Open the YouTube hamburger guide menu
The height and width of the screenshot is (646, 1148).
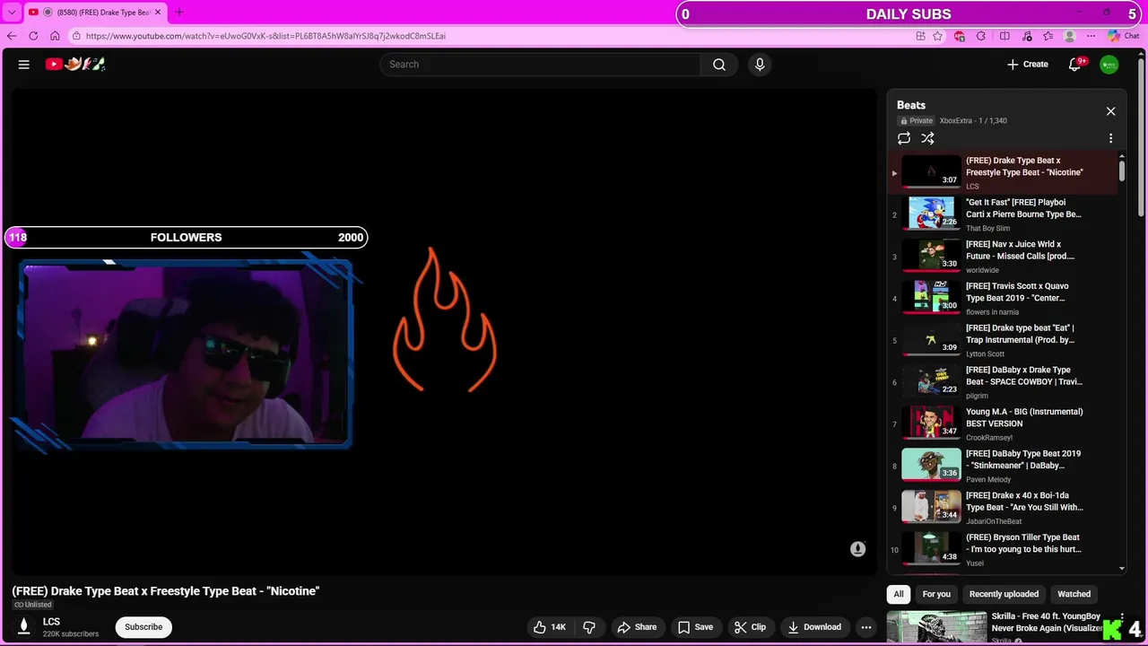pos(24,65)
